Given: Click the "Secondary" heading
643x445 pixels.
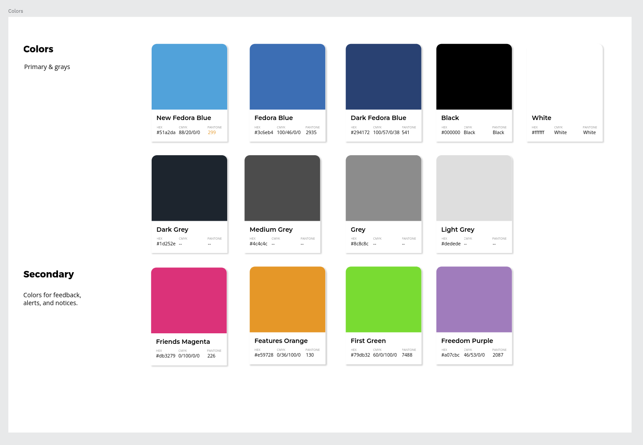Looking at the screenshot, I should coord(48,274).
